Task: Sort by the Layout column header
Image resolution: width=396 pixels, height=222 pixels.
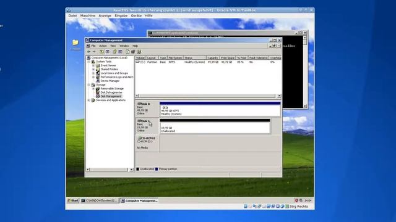Action: pos(152,58)
